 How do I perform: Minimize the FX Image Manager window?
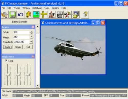[x=116, y=3]
